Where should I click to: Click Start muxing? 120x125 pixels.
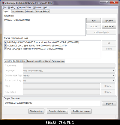tap(36, 111)
